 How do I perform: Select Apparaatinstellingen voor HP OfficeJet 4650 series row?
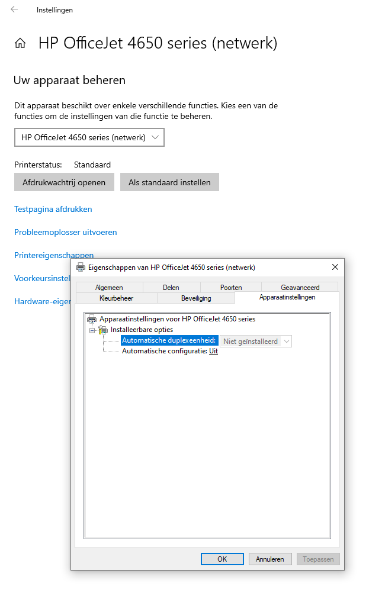point(177,319)
